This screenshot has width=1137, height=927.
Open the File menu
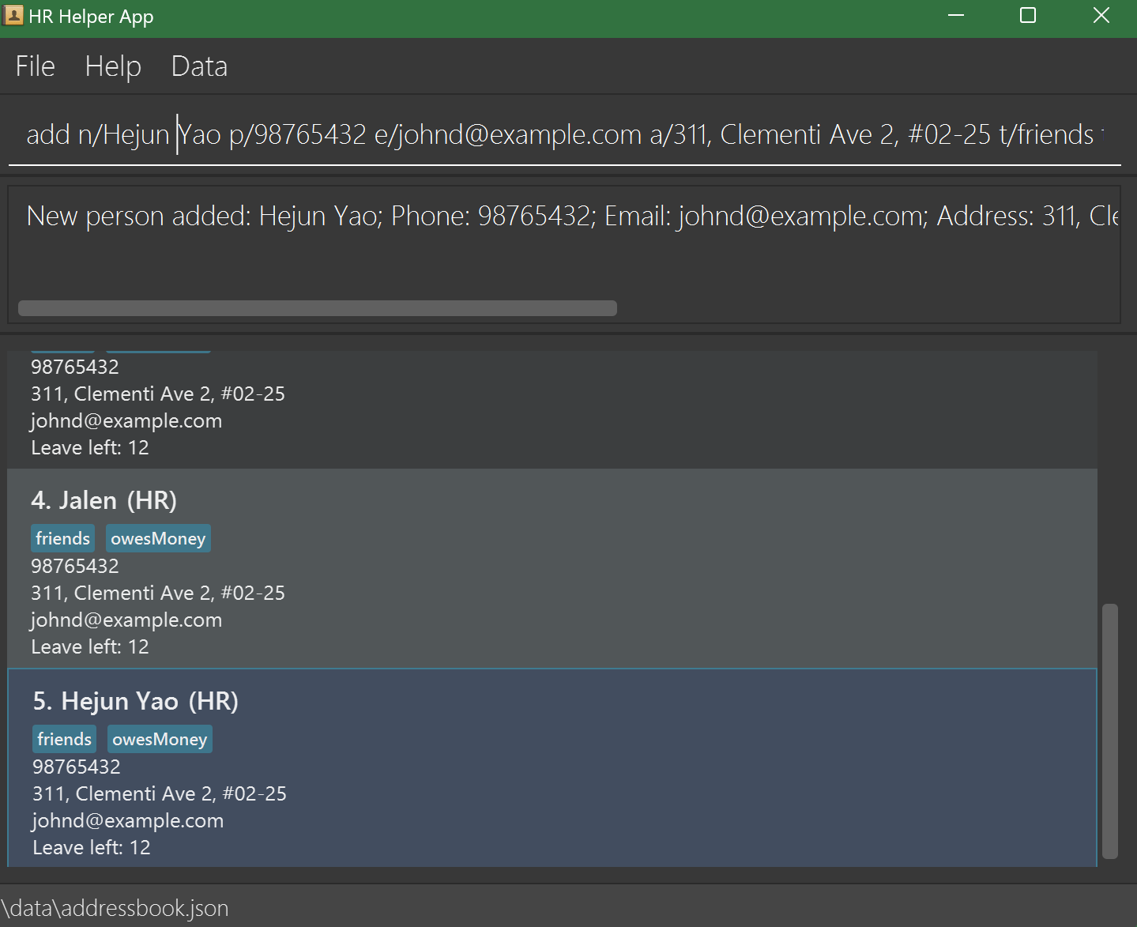click(36, 66)
